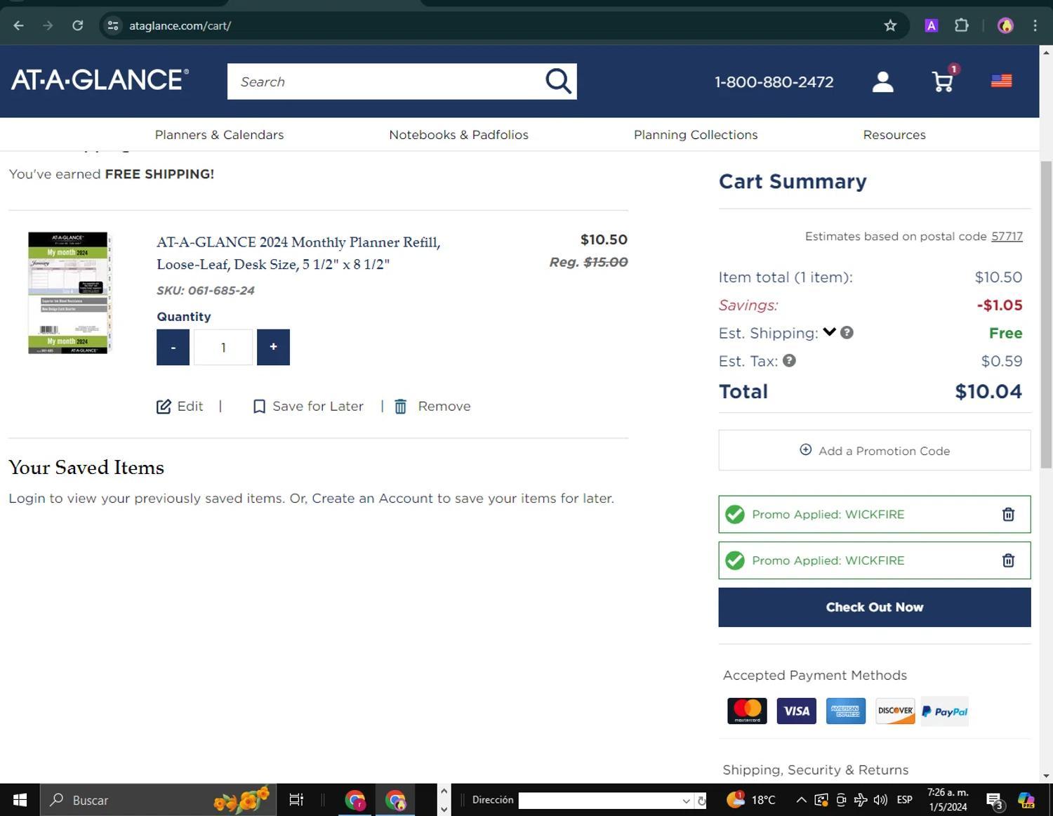The width and height of the screenshot is (1053, 816).
Task: Click the Copilot icon on taskbar
Action: (1026, 801)
